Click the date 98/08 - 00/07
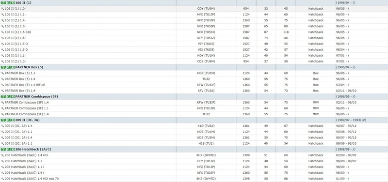The height and width of the screenshot is (182, 388). [x=346, y=161]
